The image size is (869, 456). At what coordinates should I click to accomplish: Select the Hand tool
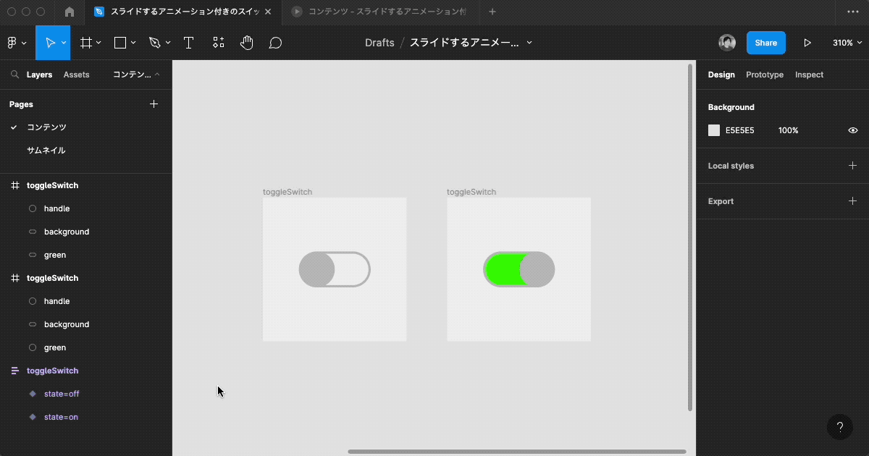(x=246, y=43)
